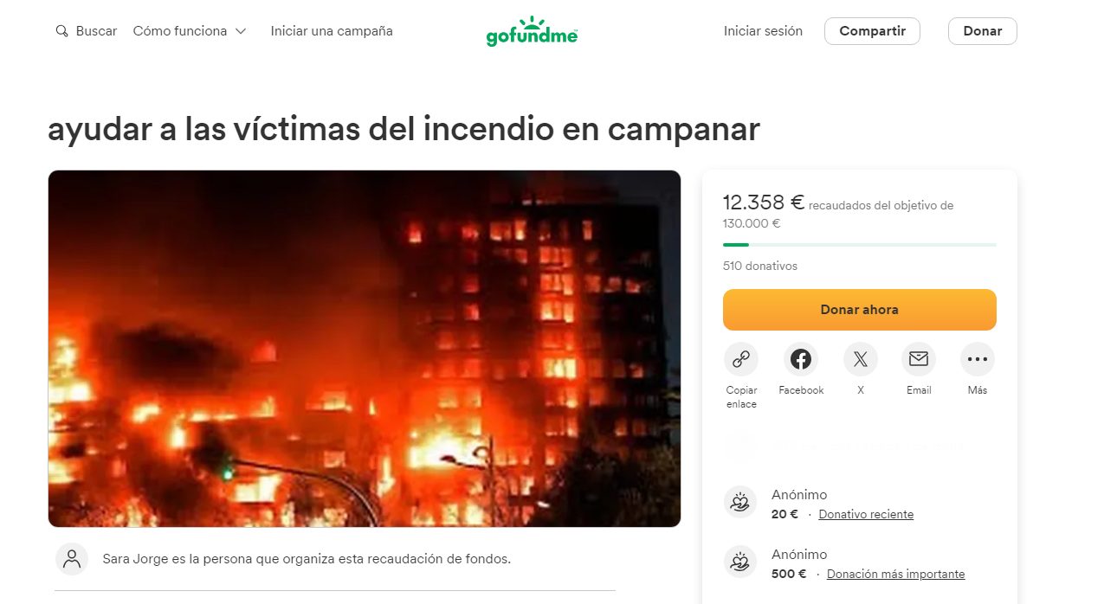Click the orange Donar ahora button

pos(860,310)
